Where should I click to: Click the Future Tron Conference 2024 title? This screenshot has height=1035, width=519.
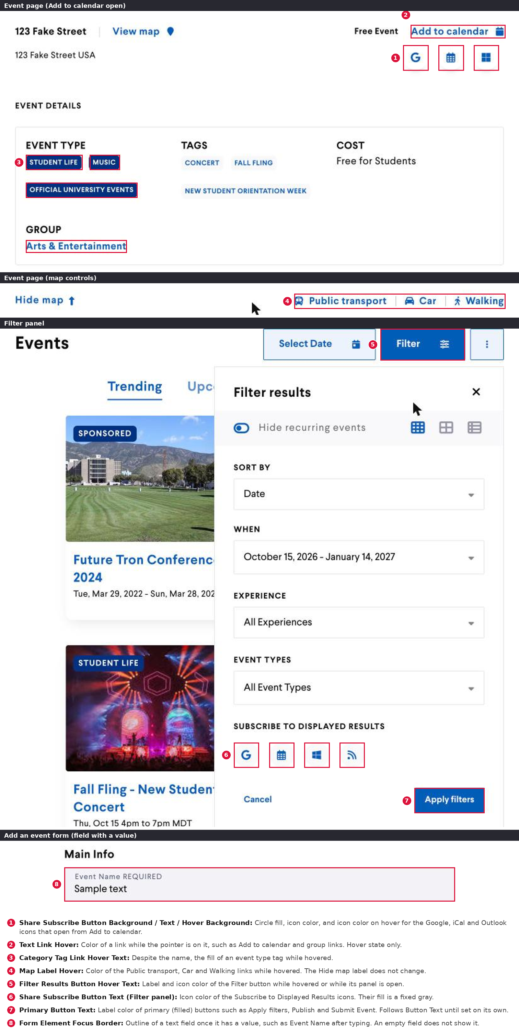coord(143,569)
